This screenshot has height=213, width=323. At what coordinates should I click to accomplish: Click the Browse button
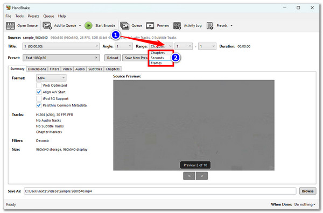307,191
